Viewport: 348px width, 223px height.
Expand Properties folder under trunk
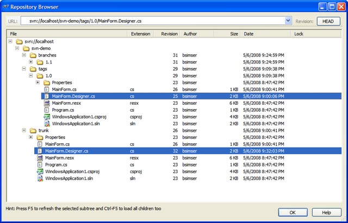tap(31, 137)
